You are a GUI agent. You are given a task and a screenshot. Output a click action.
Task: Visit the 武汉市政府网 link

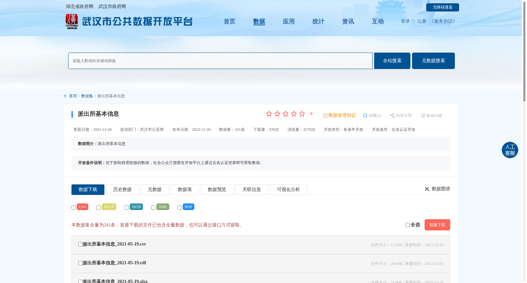coord(112,7)
